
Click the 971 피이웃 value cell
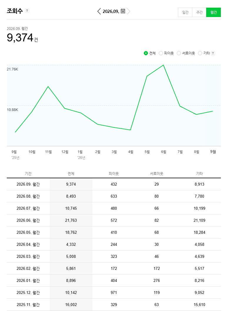[x=114, y=292]
